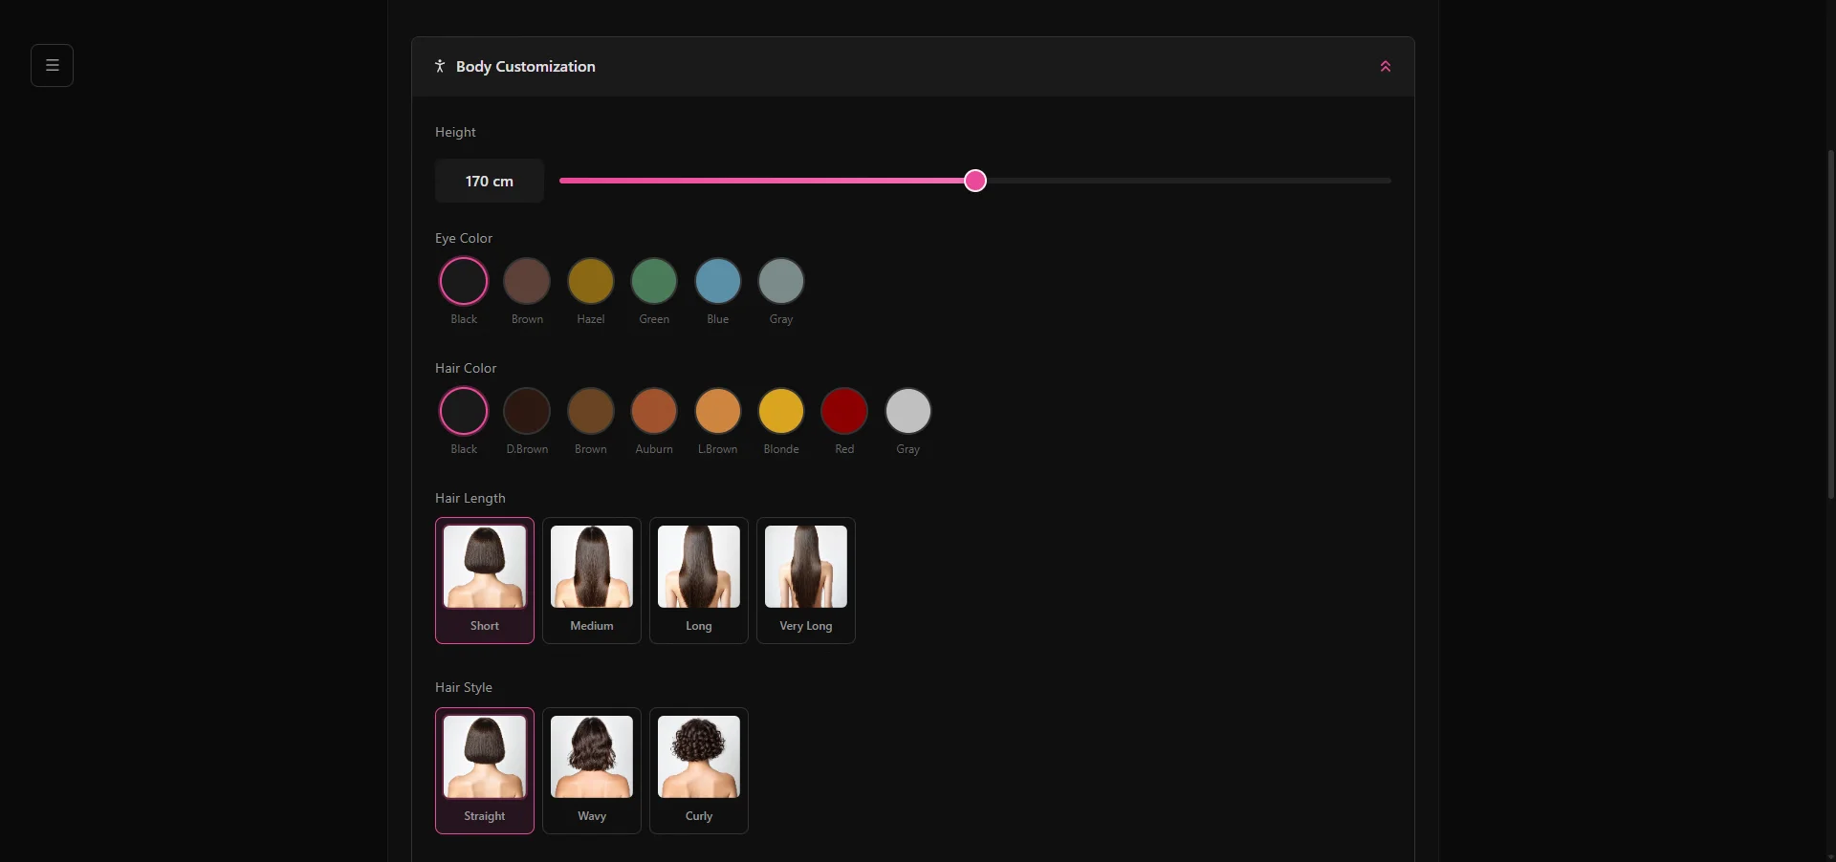Image resolution: width=1836 pixels, height=862 pixels.
Task: Pick Green eye color
Action: (x=654, y=281)
